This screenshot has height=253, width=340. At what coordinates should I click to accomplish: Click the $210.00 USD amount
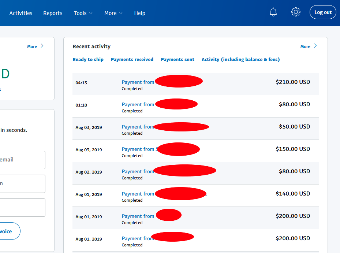click(293, 82)
